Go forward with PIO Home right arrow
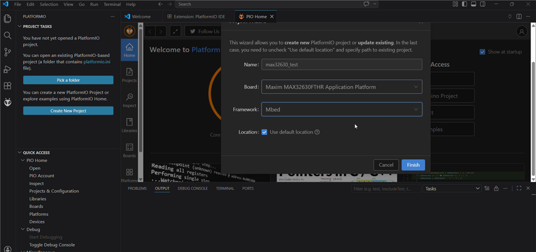This screenshot has width=536, height=252. point(161,32)
